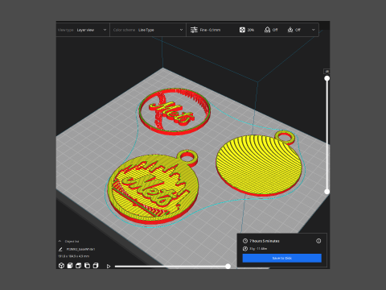Play the layer simulation
The image size is (386, 290).
[109, 267]
